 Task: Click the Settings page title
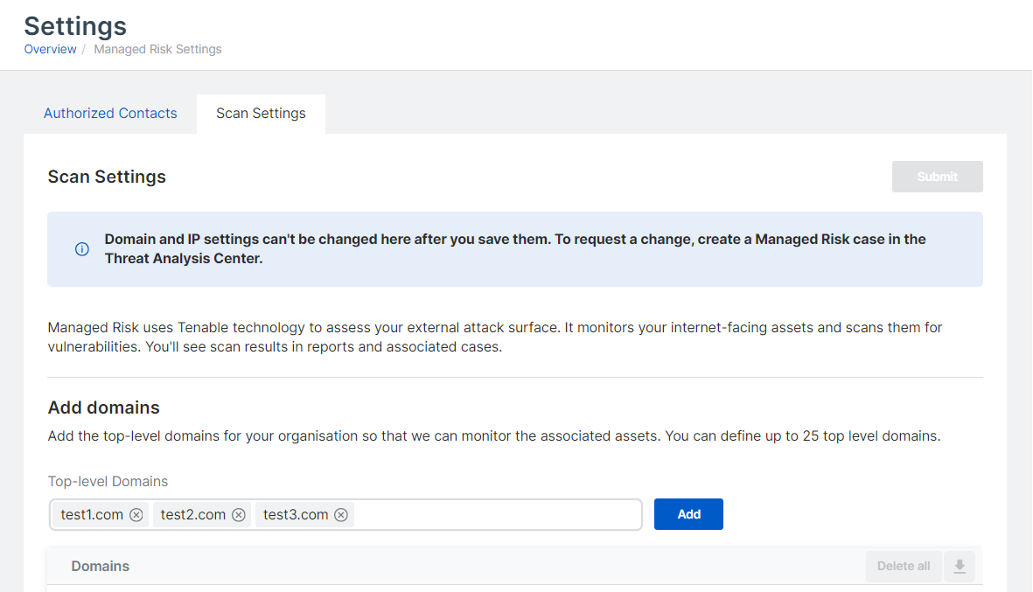[x=75, y=26]
